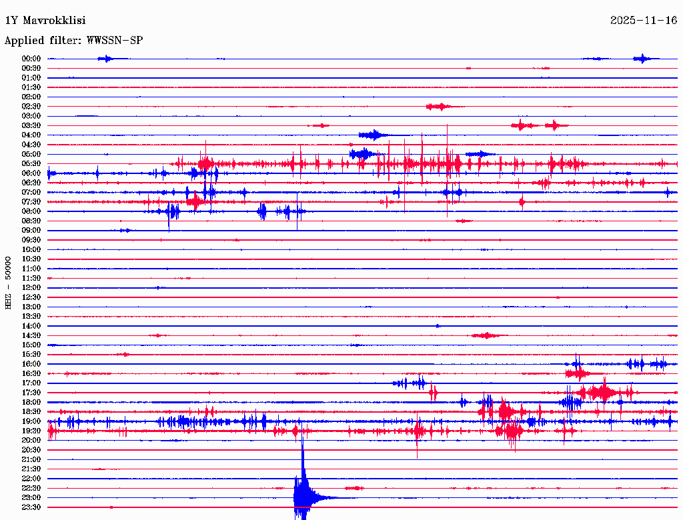Select the 14:30 time label
The width and height of the screenshot is (683, 520).
31,336
